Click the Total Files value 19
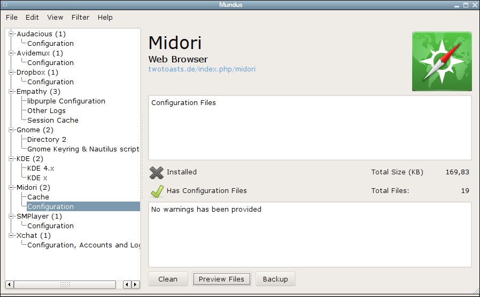Image resolution: width=480 pixels, height=297 pixels. pos(465,191)
